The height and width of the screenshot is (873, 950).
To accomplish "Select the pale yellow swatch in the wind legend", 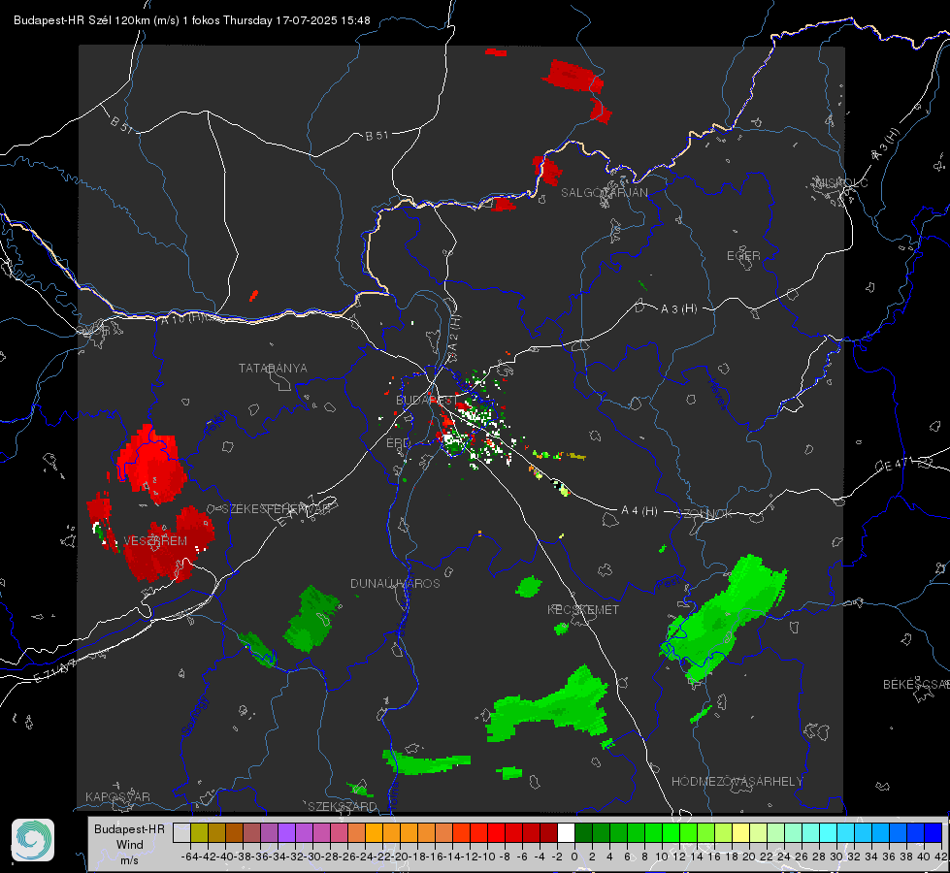I will (x=740, y=832).
